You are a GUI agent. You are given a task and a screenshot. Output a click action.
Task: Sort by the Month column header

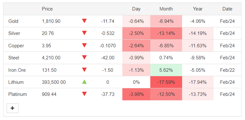pos(166,9)
